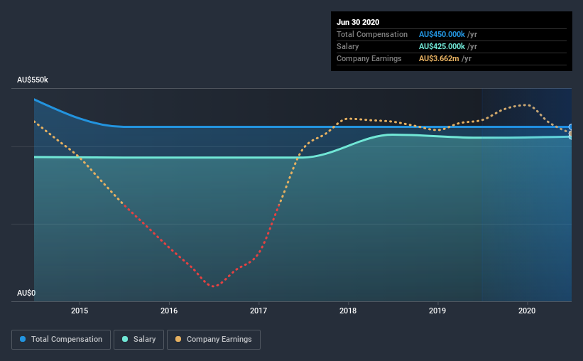Select the 2018 x-axis label

pos(348,311)
